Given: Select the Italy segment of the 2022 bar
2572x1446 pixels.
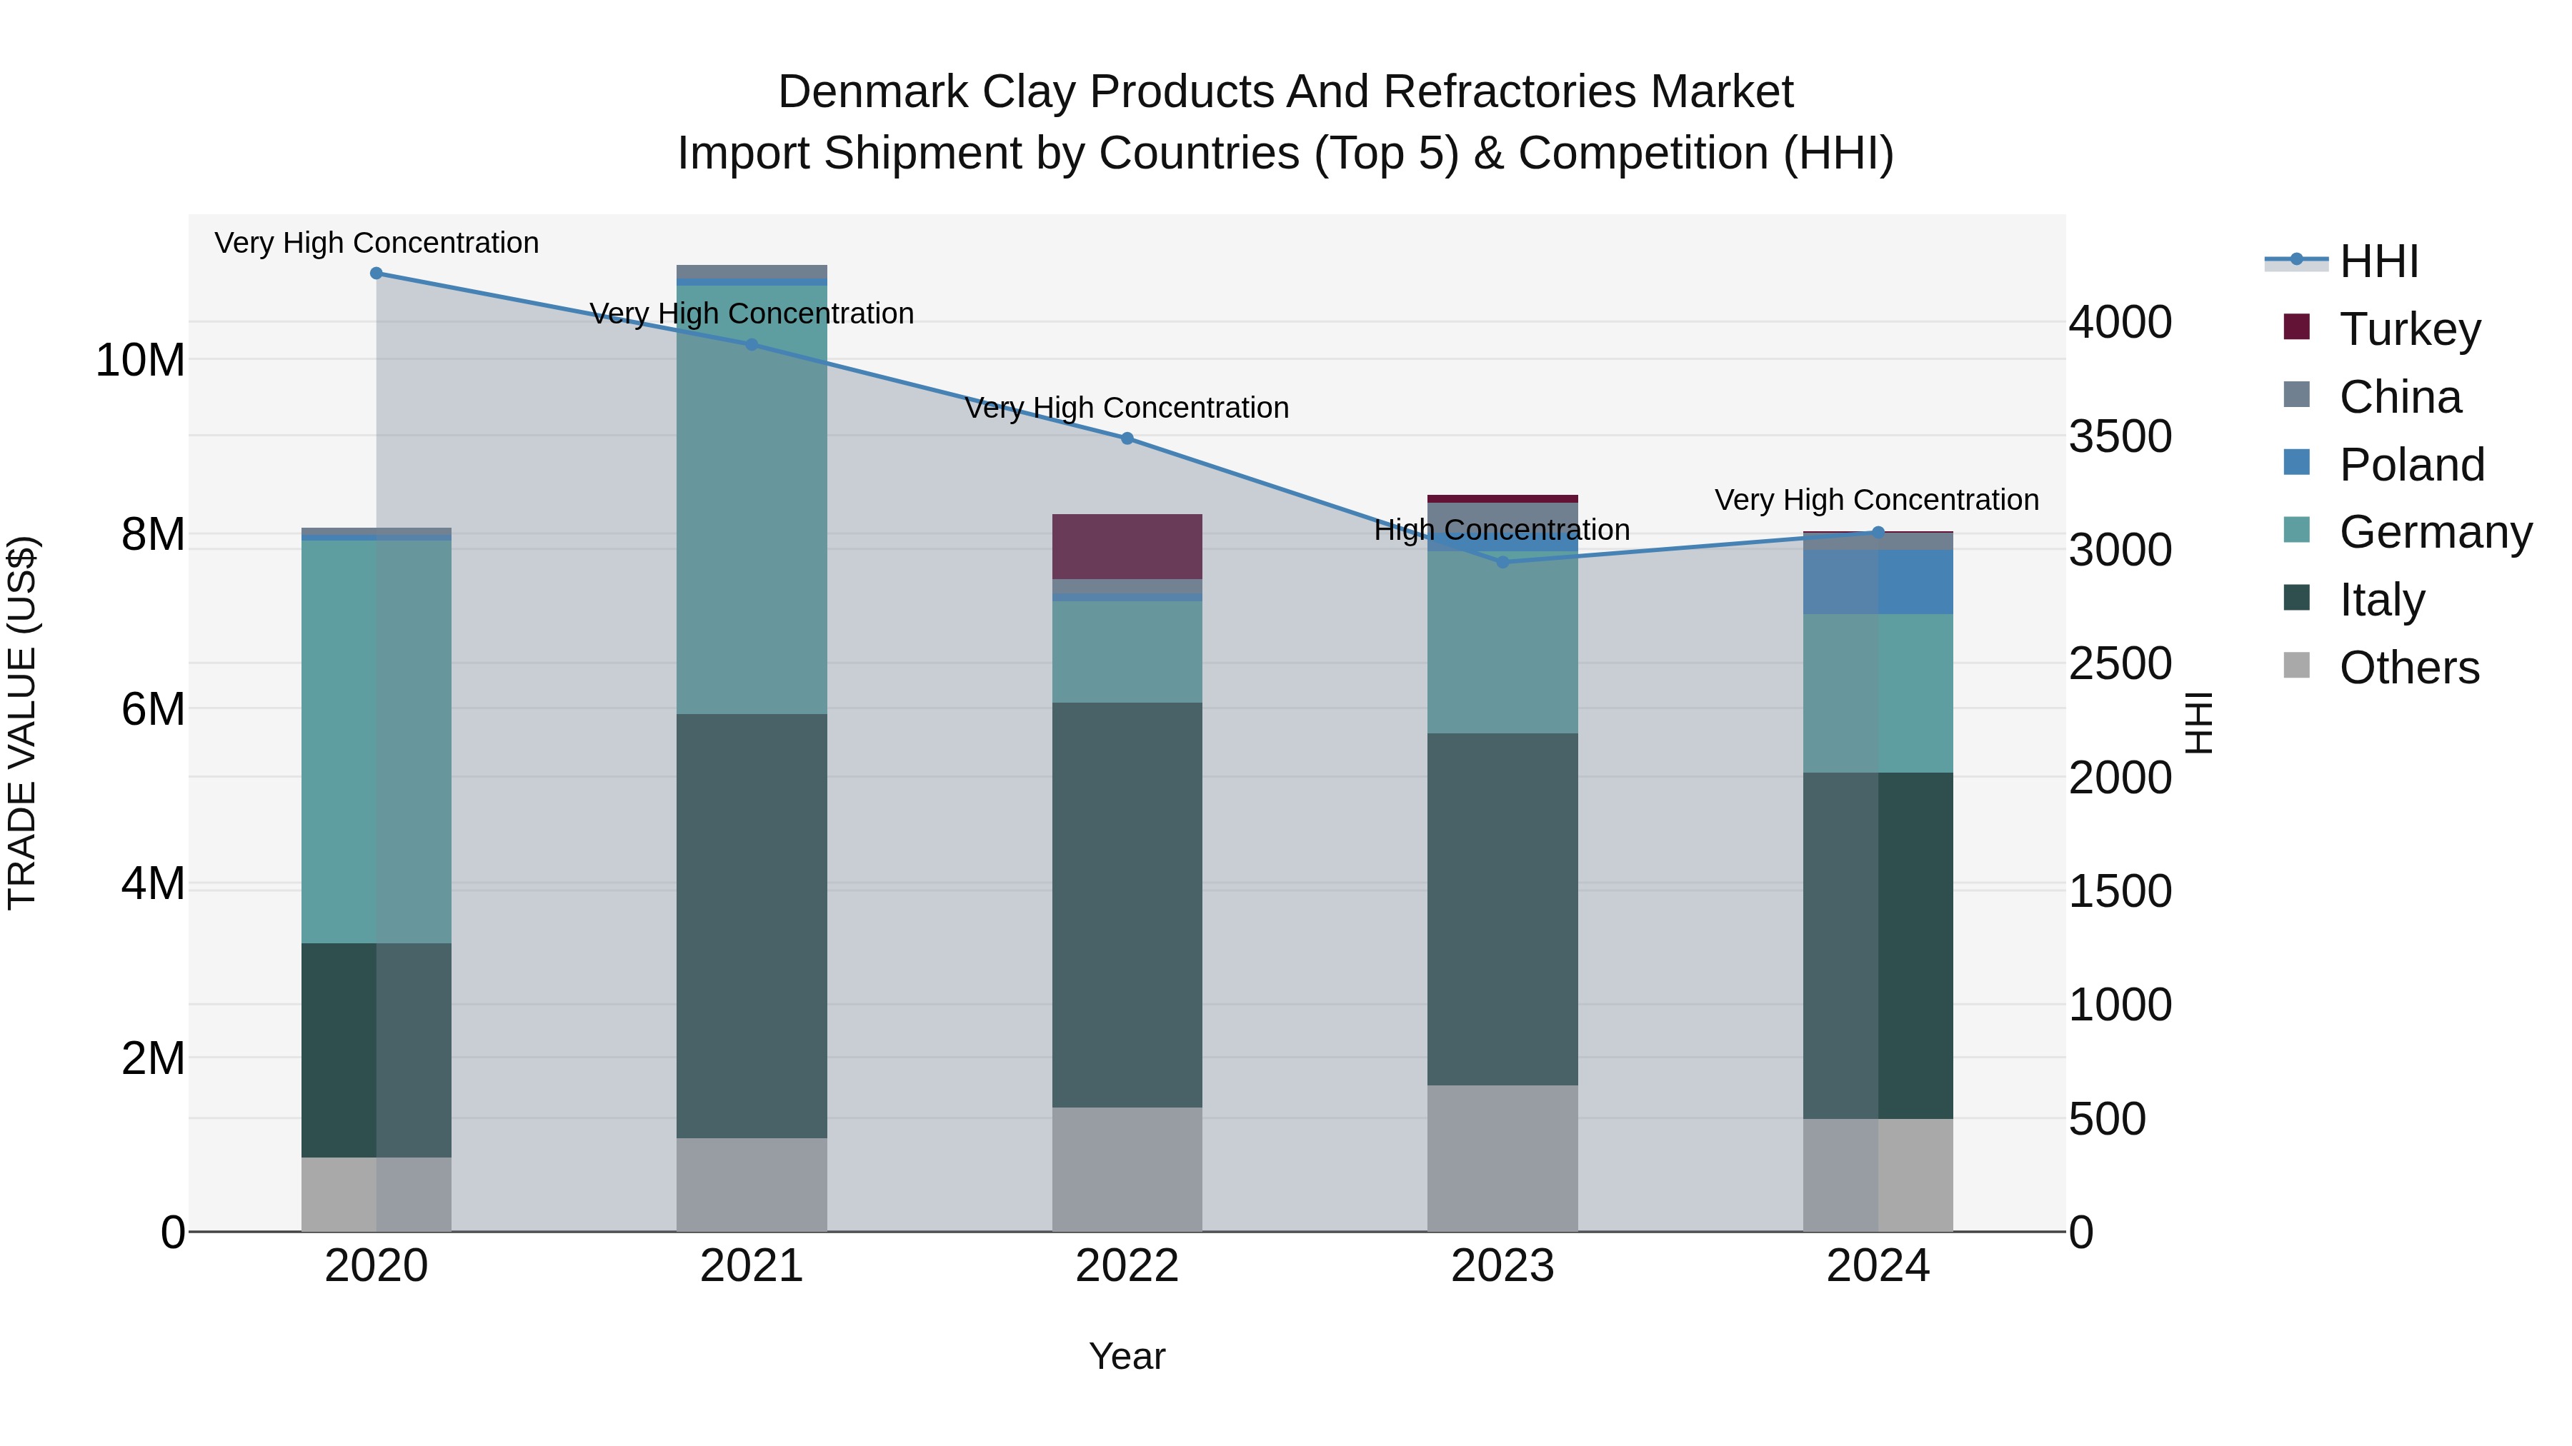Looking at the screenshot, I should click(1127, 905).
